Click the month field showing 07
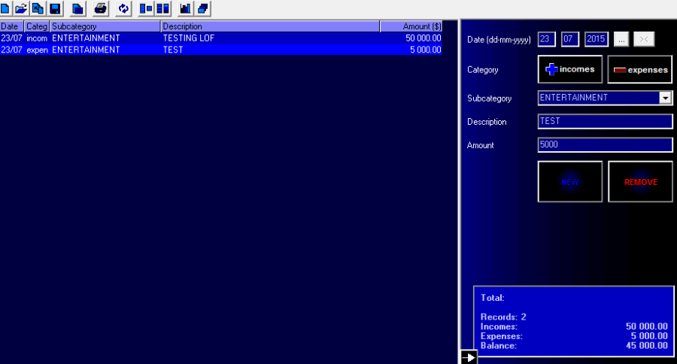This screenshot has width=677, height=364. point(570,39)
